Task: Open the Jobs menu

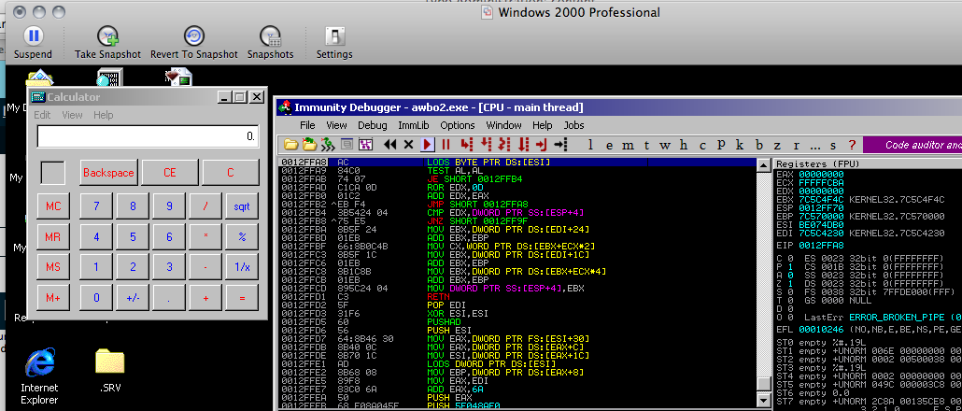Action: [x=573, y=125]
